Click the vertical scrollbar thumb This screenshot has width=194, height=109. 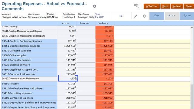pyautogui.click(x=192, y=97)
